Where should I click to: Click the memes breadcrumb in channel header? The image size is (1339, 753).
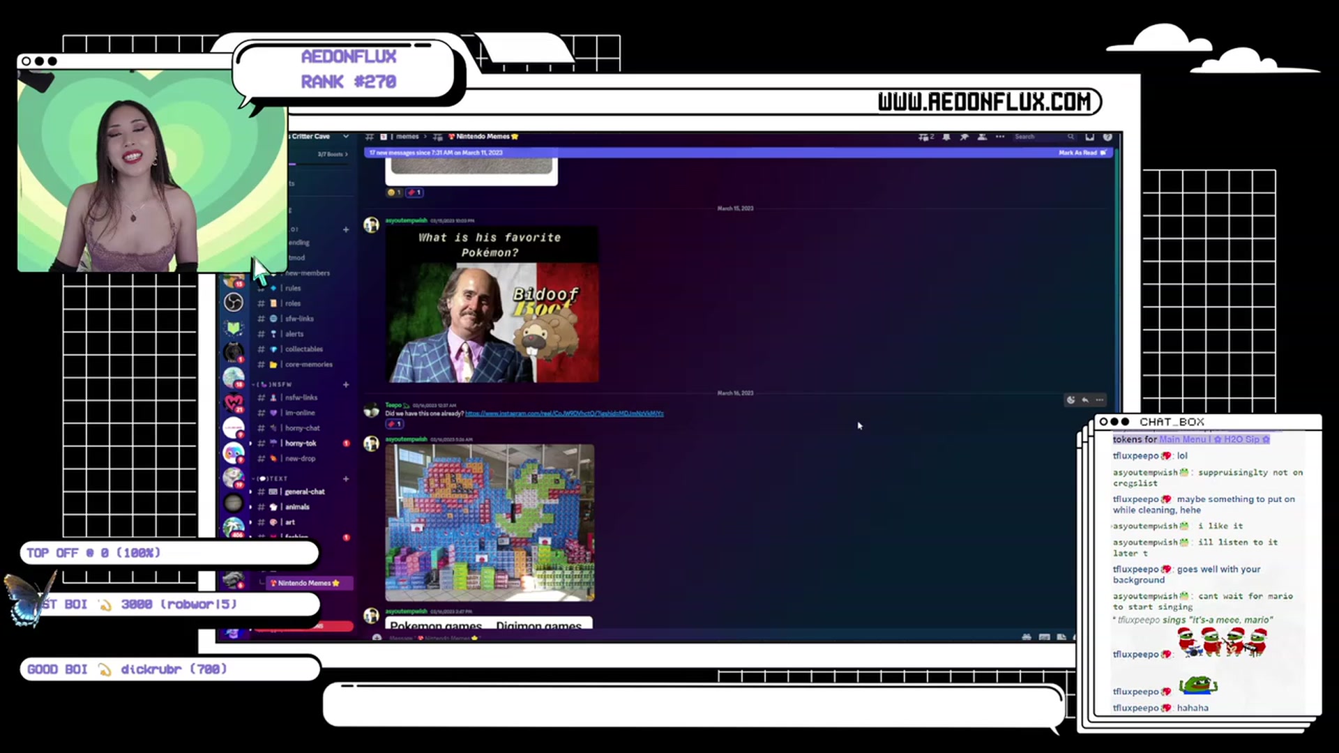(407, 137)
